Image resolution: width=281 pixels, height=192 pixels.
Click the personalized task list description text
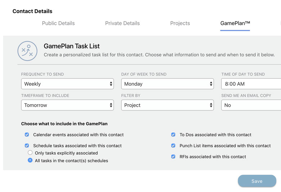click(x=159, y=55)
